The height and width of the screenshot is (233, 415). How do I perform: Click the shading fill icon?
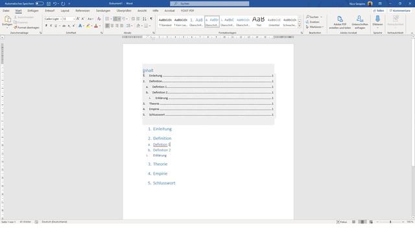click(x=138, y=26)
